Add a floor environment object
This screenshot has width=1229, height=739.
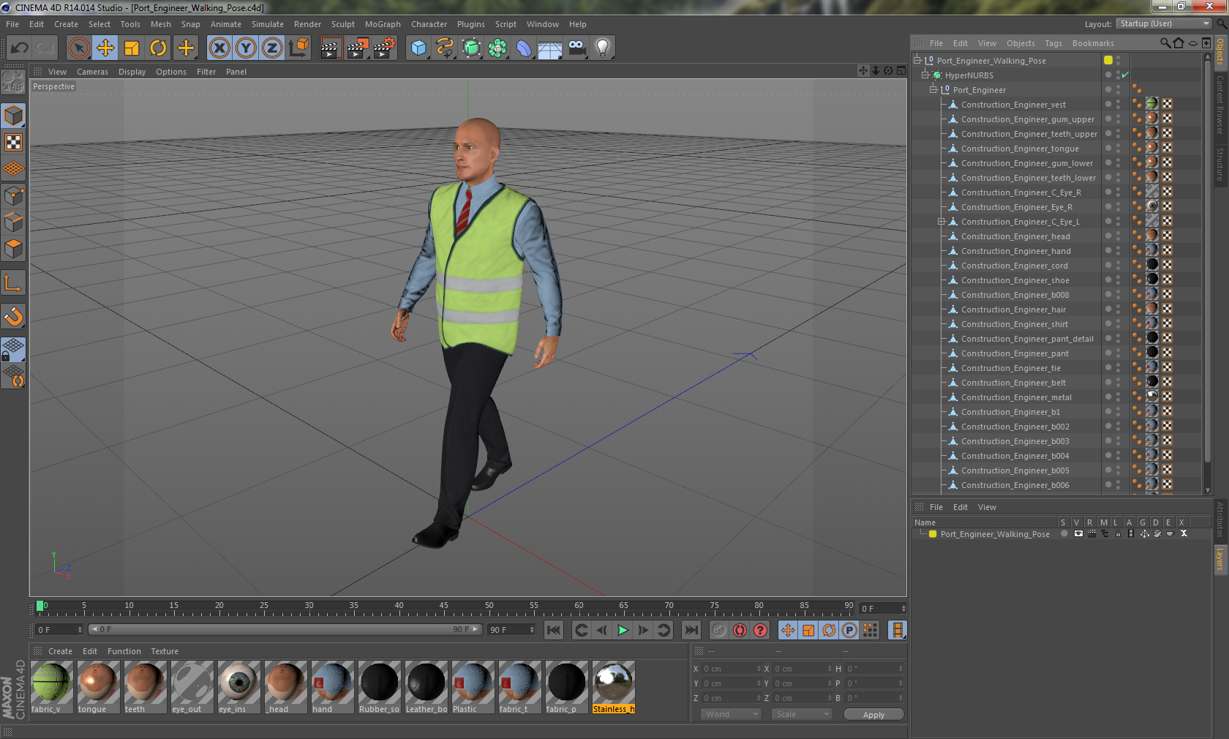pyautogui.click(x=550, y=48)
